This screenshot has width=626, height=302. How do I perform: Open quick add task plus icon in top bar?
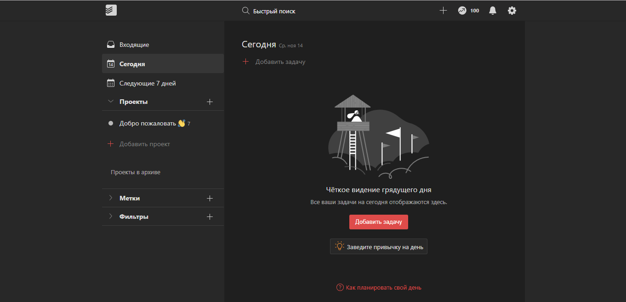[443, 11]
